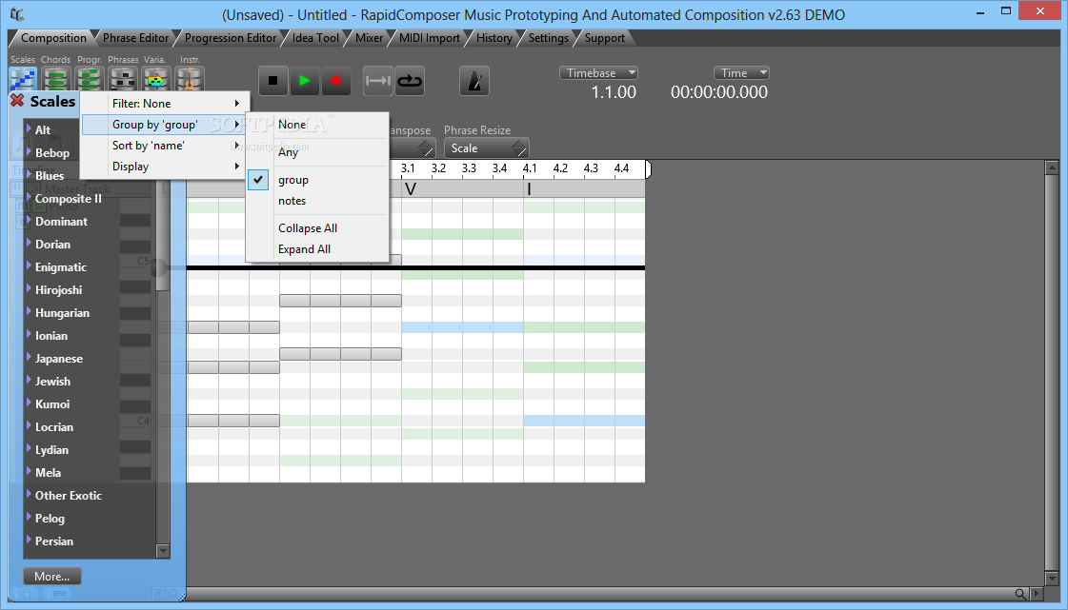Expand the Lydian scale group
The width and height of the screenshot is (1068, 610).
pos(29,448)
